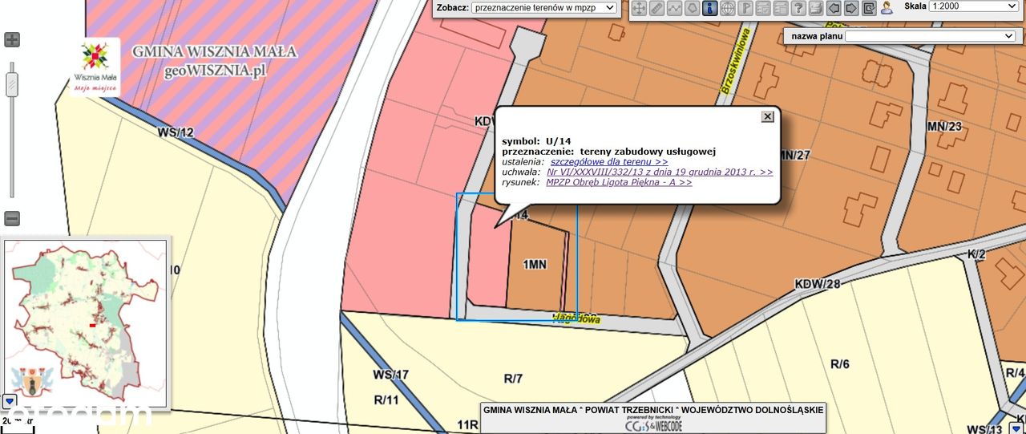The width and height of the screenshot is (1026, 434).
Task: Select the polygon area measuring tool
Action: click(x=692, y=8)
